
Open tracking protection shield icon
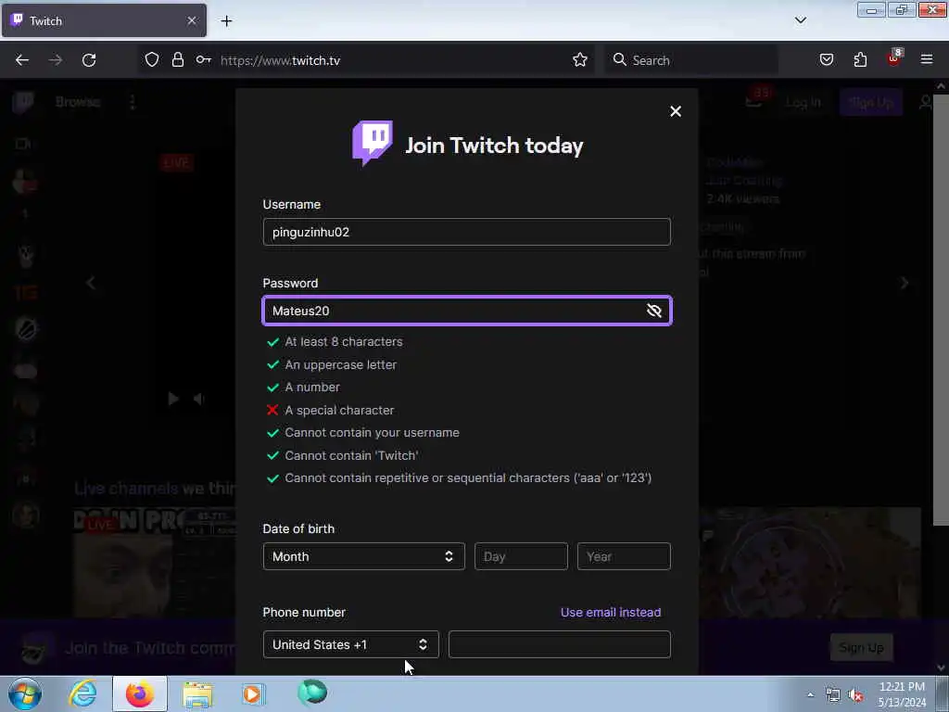[x=152, y=60]
